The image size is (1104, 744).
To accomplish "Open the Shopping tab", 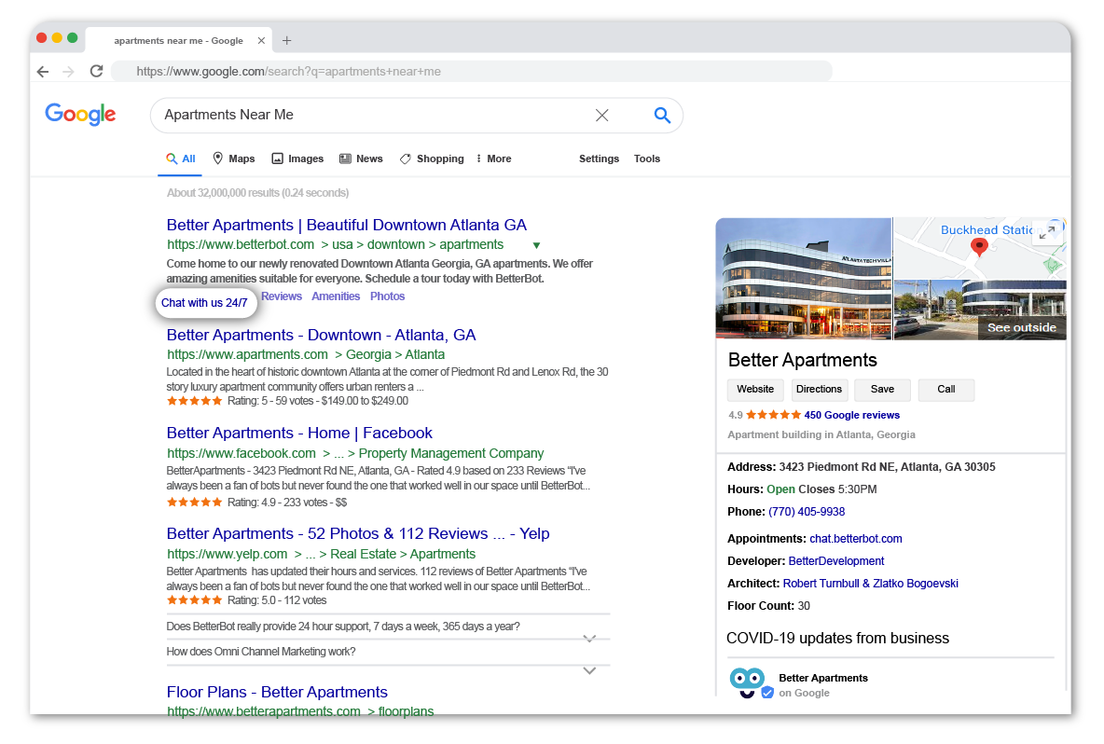I will [432, 159].
